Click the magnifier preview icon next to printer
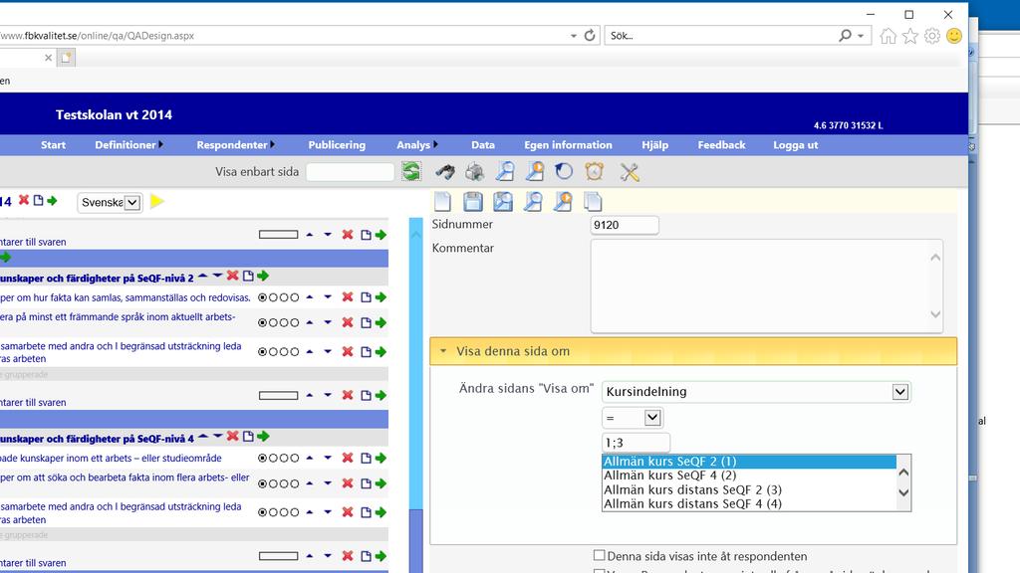 pos(505,171)
